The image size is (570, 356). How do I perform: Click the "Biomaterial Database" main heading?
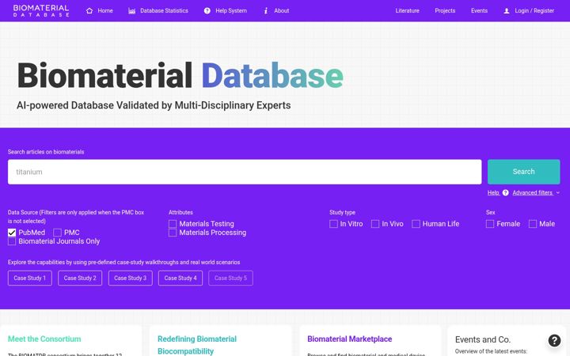click(180, 76)
